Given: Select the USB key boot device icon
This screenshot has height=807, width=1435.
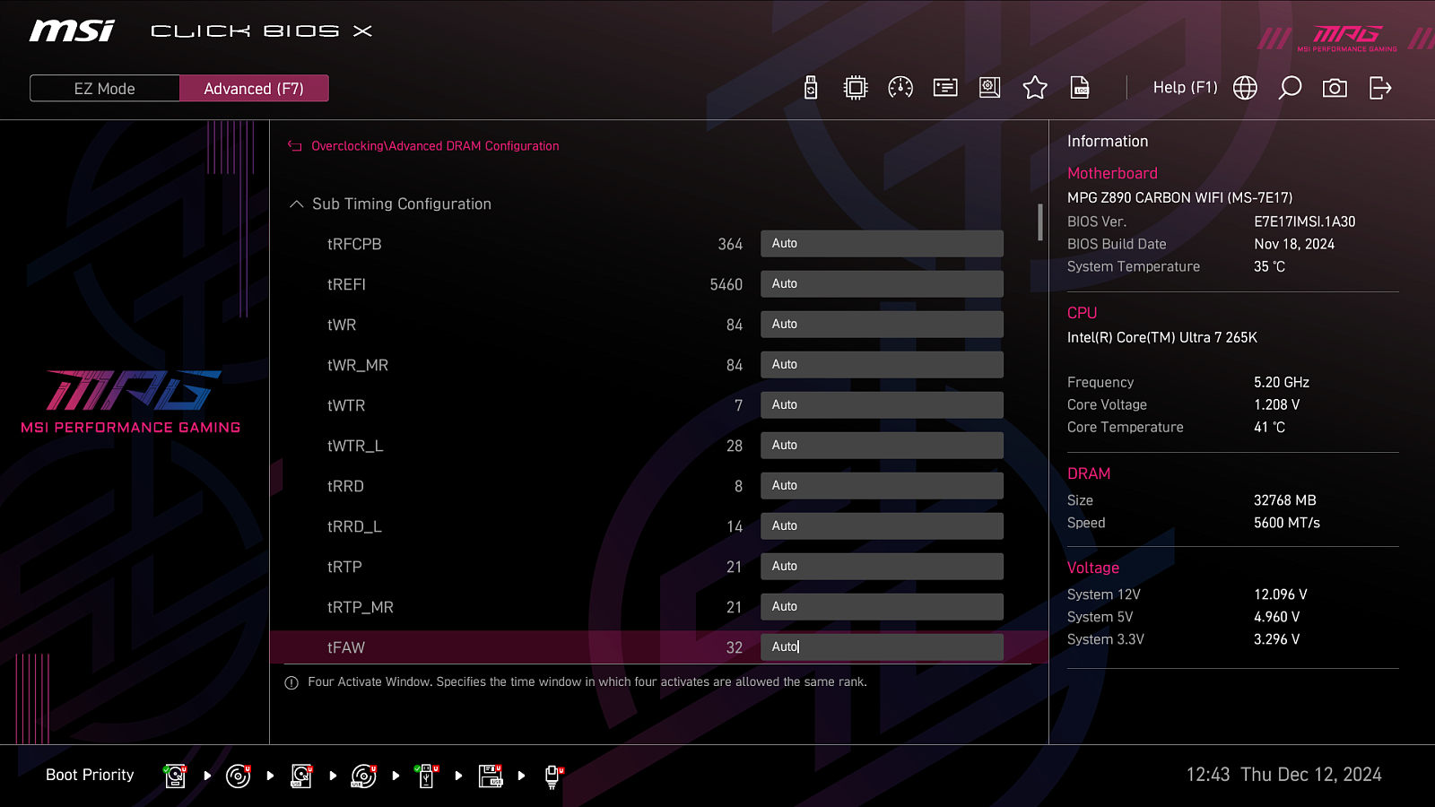Looking at the screenshot, I should [427, 776].
